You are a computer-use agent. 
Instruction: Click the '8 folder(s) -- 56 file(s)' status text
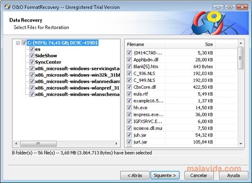[82, 153]
